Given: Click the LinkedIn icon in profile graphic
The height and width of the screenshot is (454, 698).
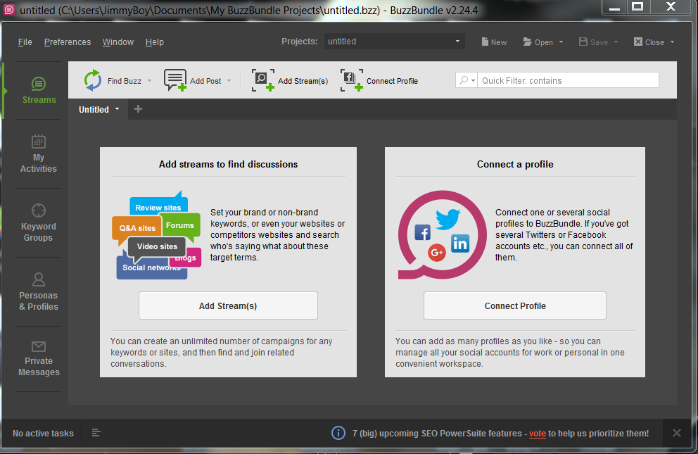Looking at the screenshot, I should (460, 244).
